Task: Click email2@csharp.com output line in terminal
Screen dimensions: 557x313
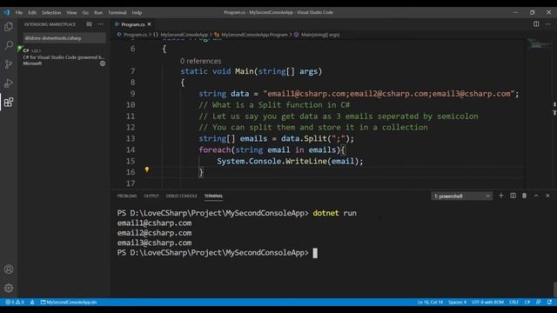Action: point(155,233)
